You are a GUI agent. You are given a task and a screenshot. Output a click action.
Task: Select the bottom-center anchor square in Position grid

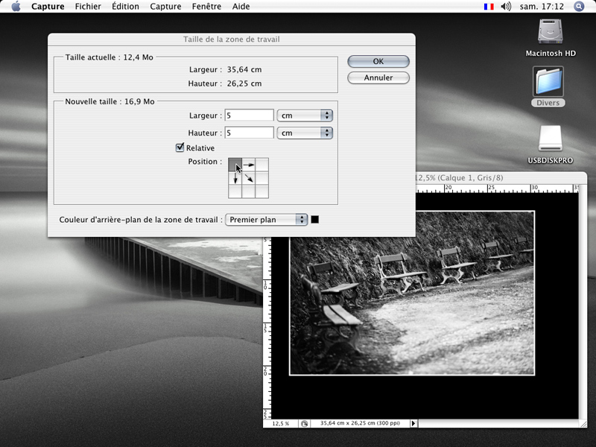click(x=249, y=191)
